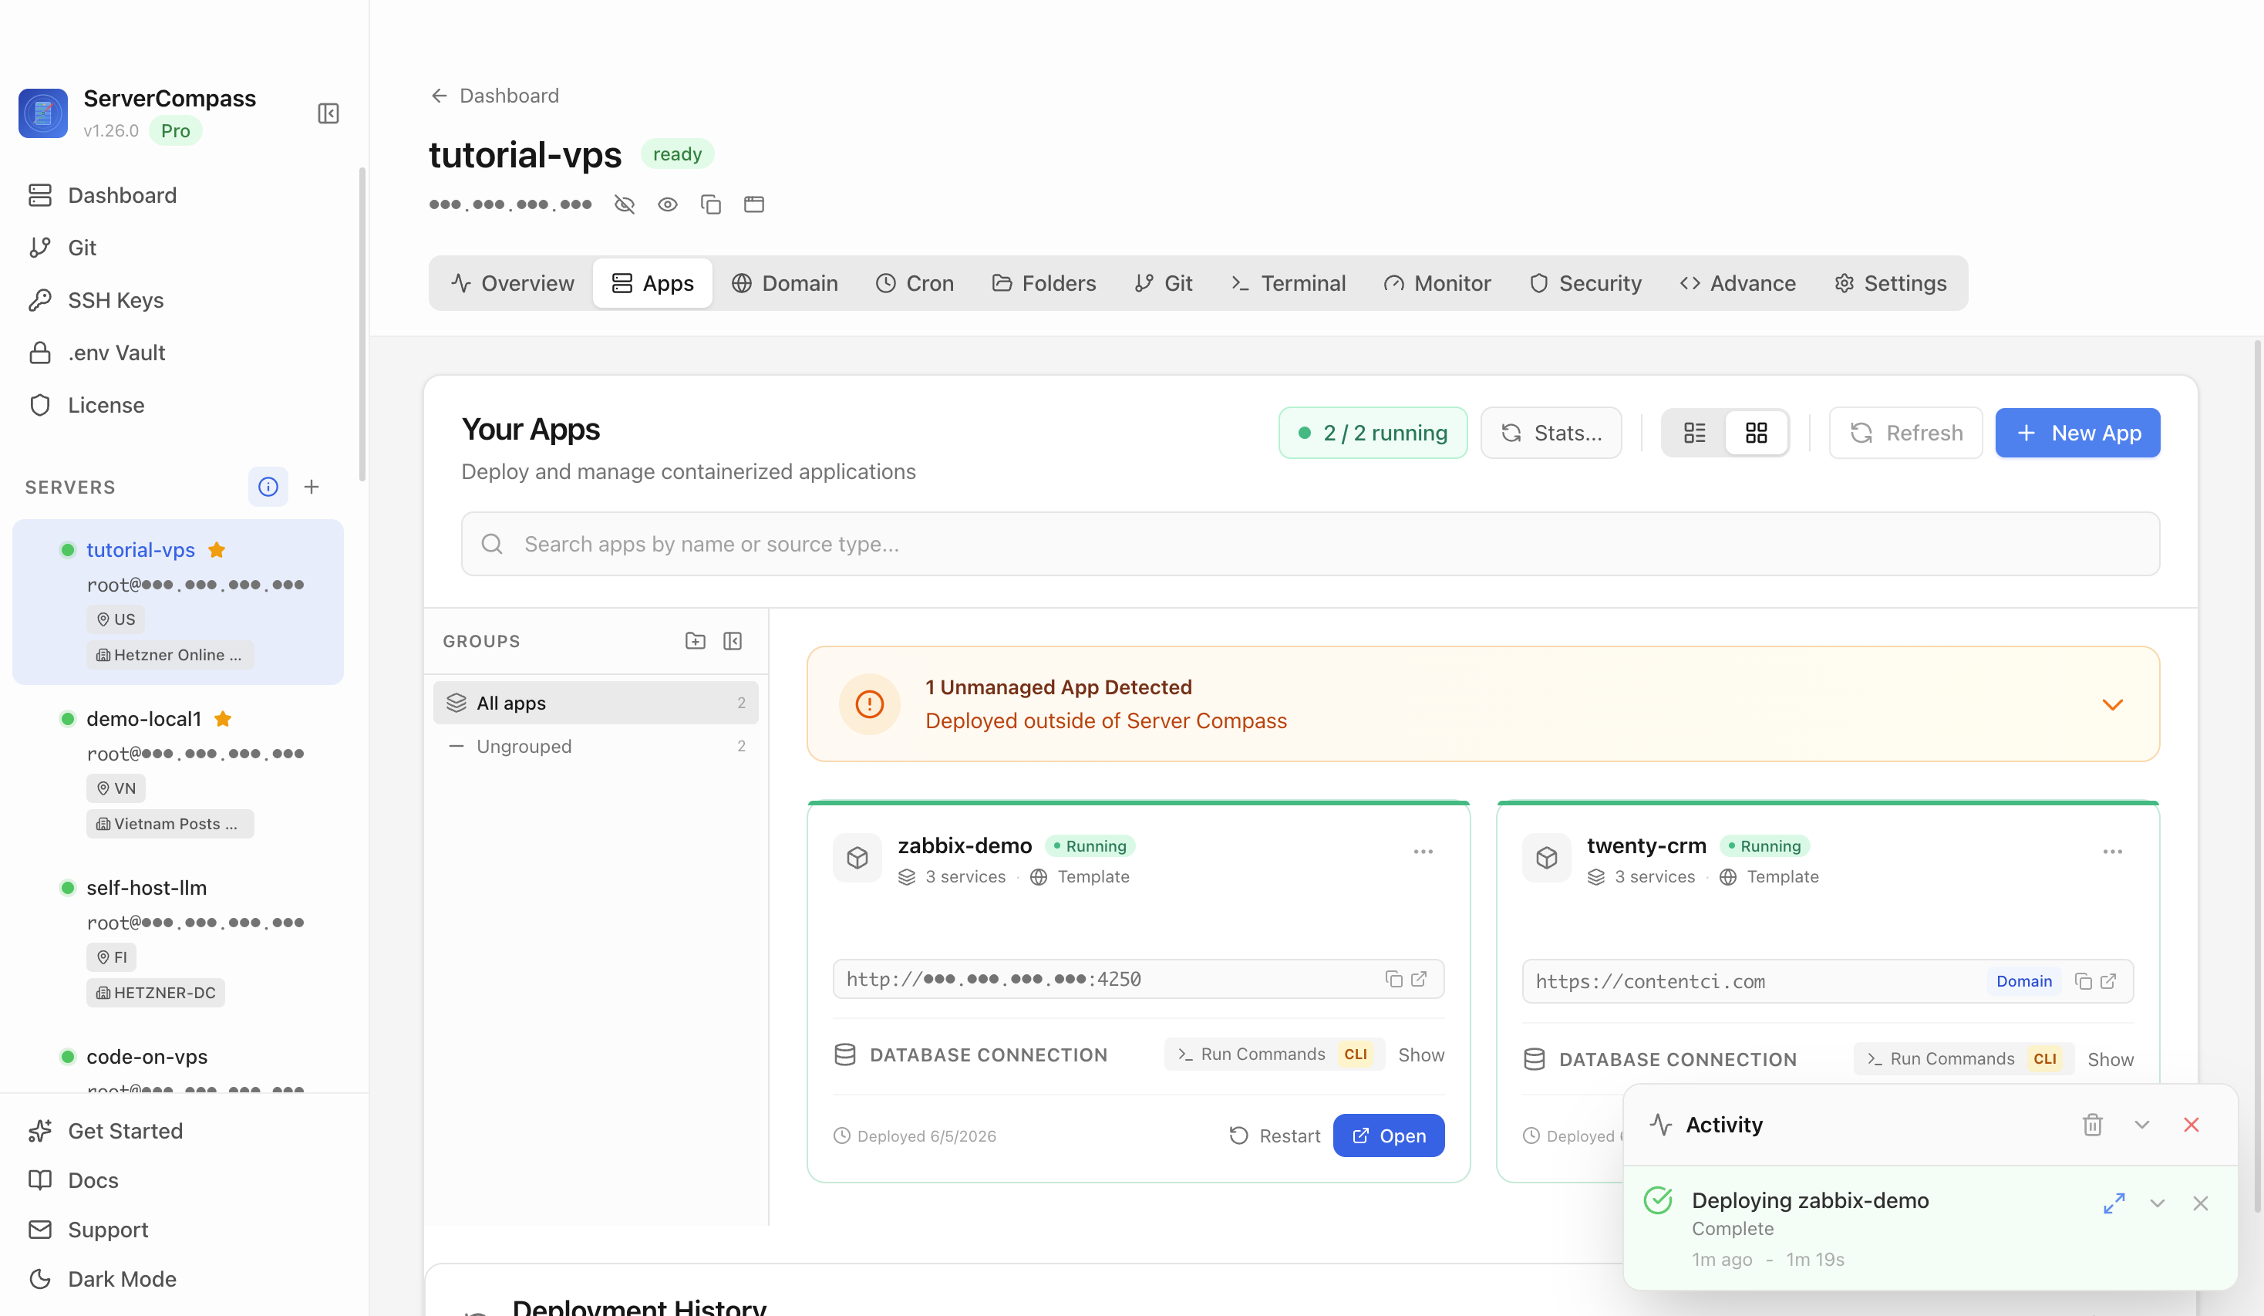Create new group folder icon
Image resolution: width=2264 pixels, height=1316 pixels.
pyautogui.click(x=696, y=641)
